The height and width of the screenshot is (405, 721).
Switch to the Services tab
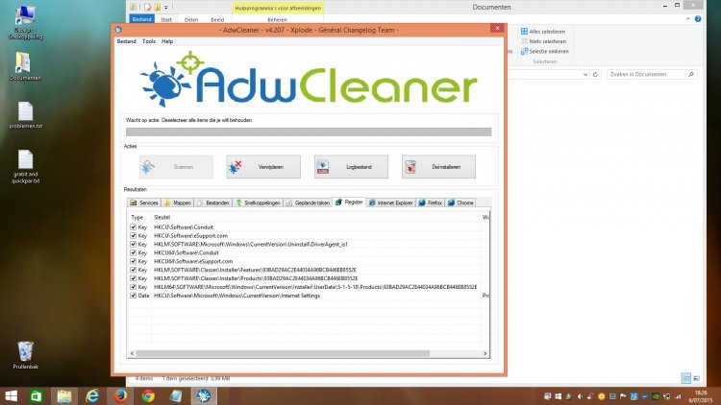144,202
